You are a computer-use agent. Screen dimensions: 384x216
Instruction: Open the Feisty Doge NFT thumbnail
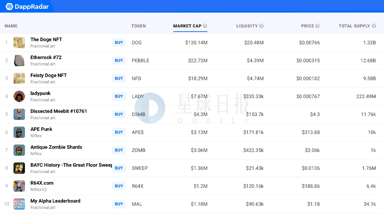point(19,79)
